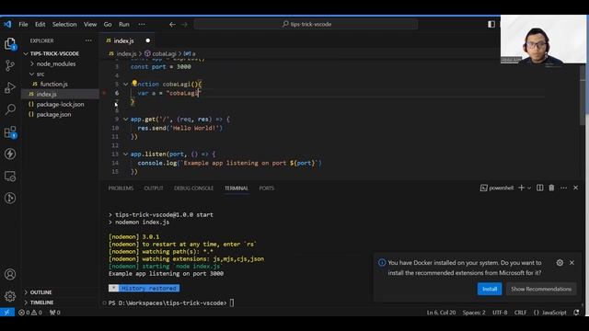
Task: Add a new terminal with plus icon
Action: click(521, 188)
